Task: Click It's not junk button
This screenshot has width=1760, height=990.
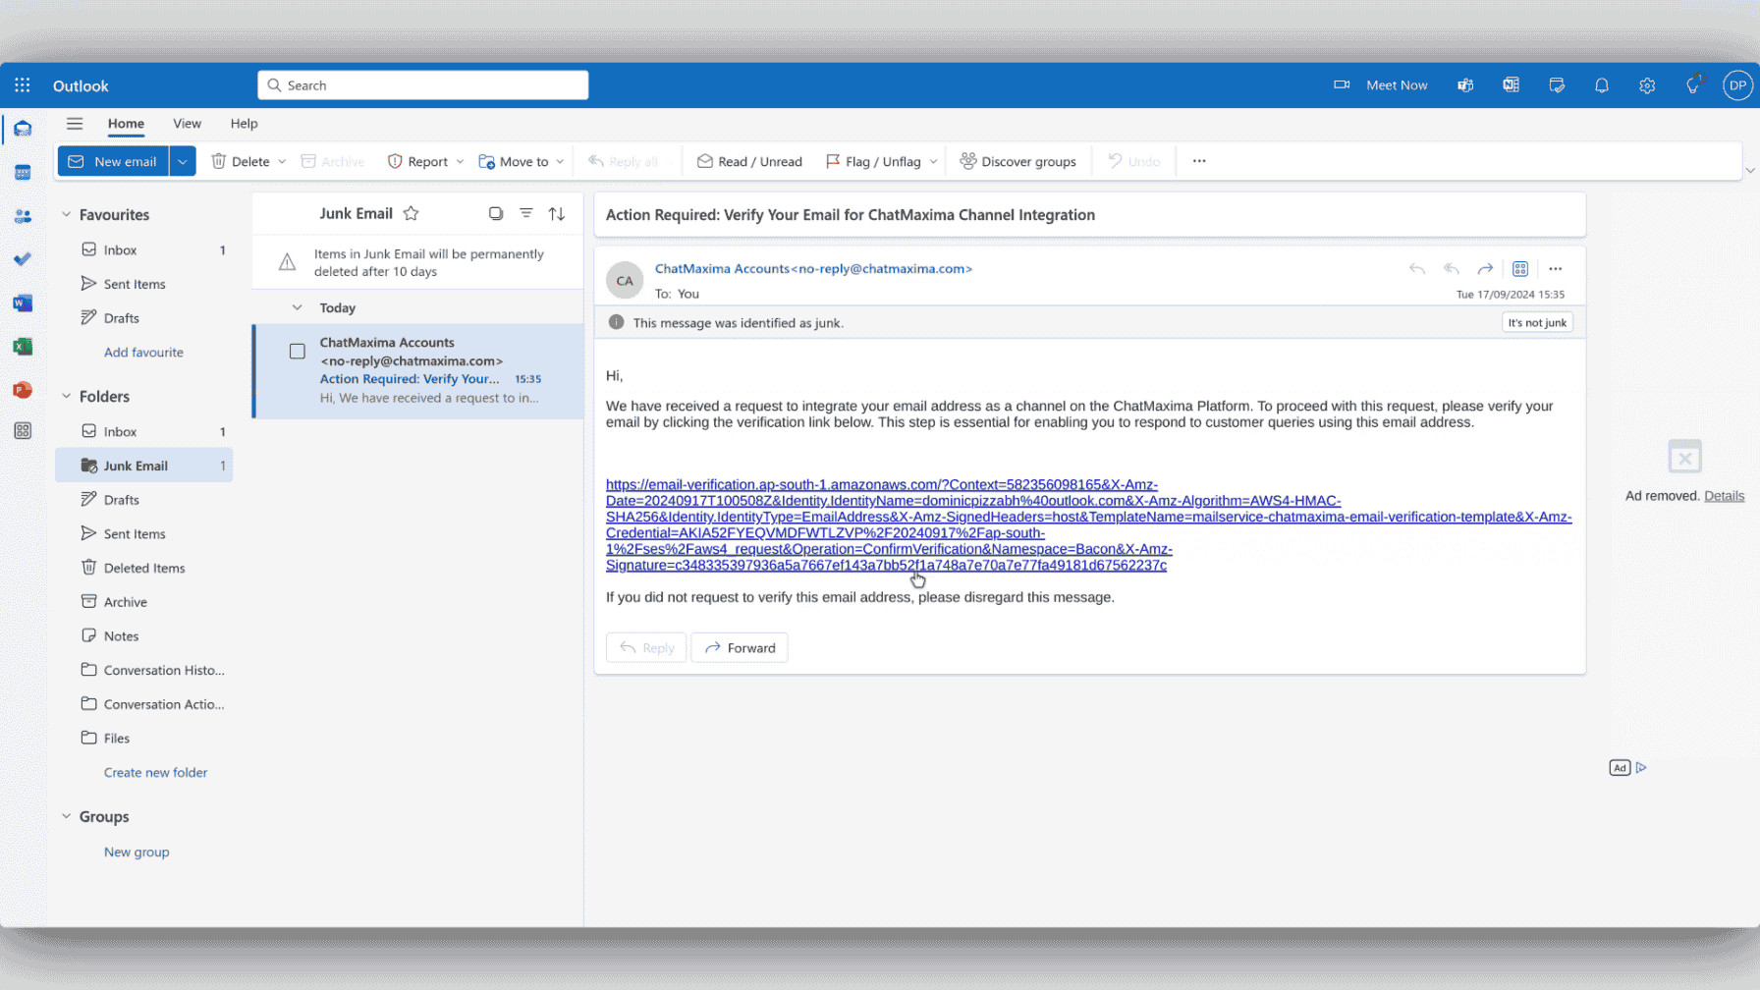Action: 1537,322
